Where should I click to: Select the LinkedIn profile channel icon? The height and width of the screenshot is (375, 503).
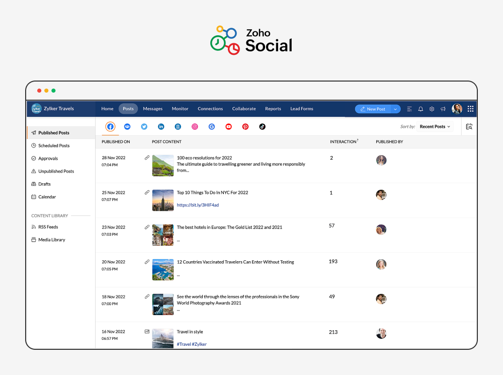(x=161, y=126)
